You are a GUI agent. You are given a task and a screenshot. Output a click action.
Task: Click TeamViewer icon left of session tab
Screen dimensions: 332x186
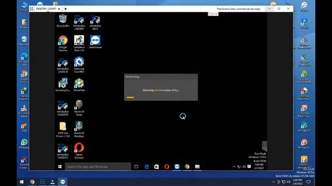32,9
